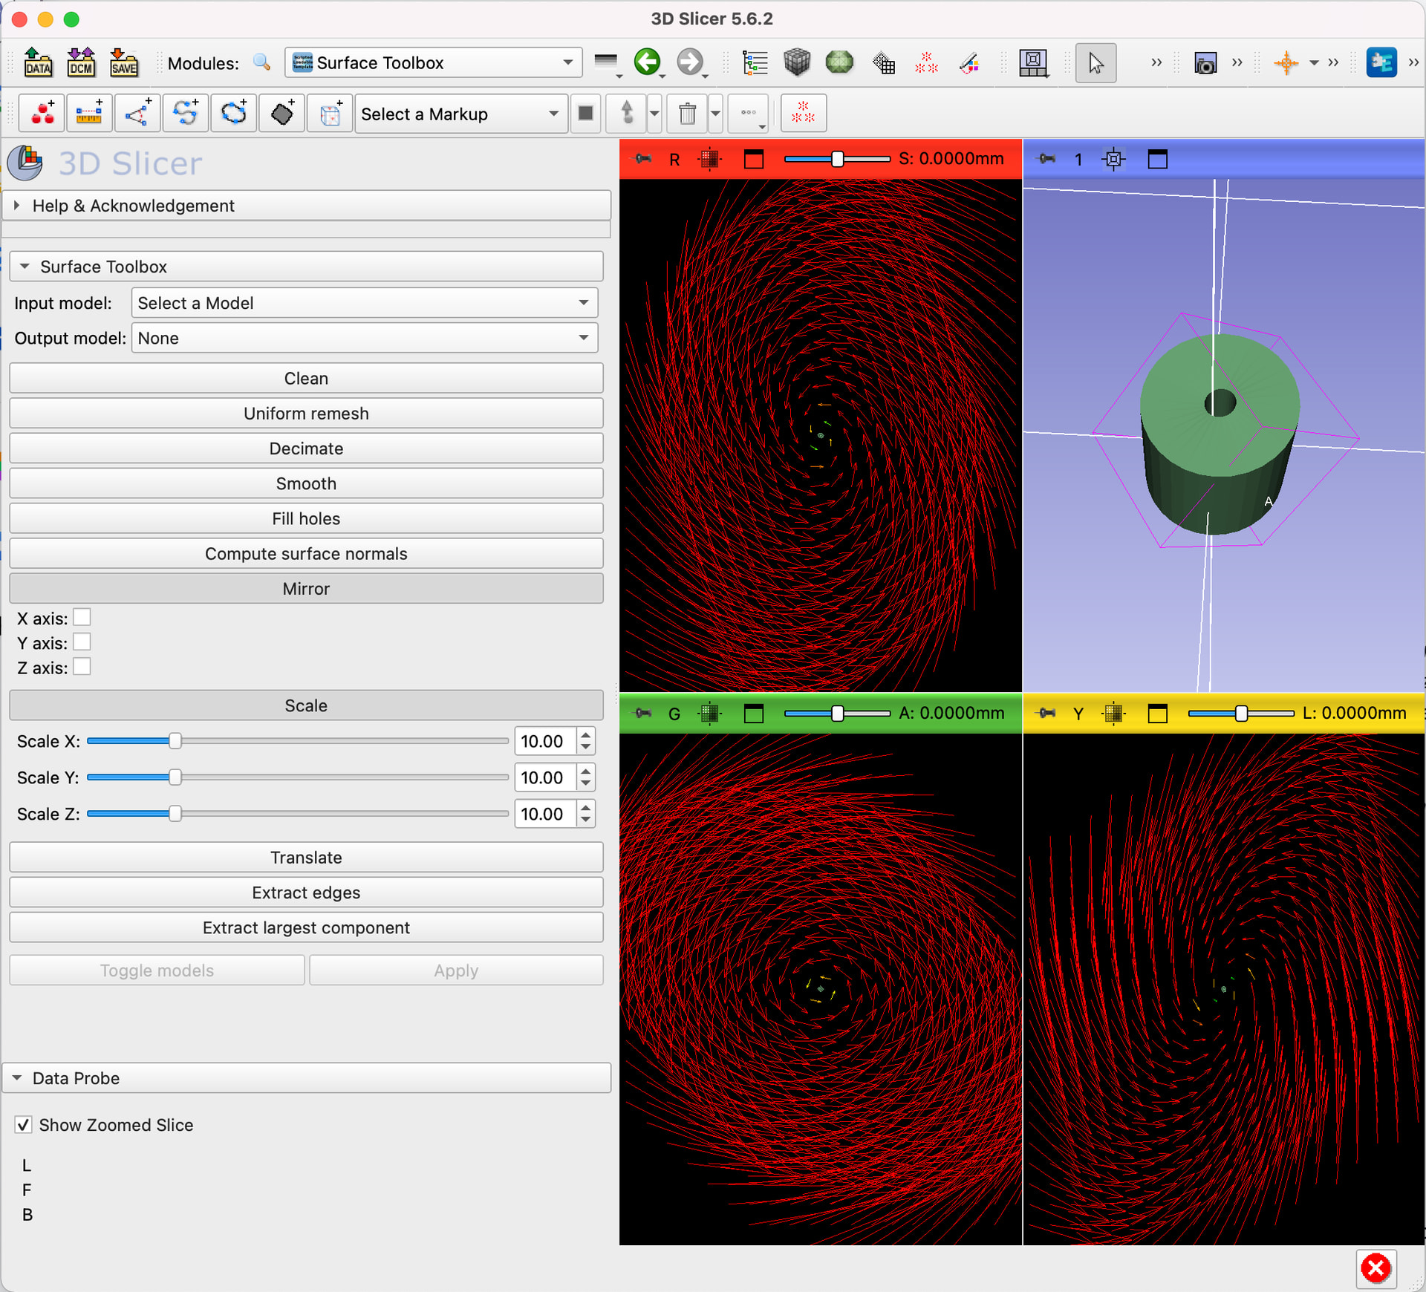Open the Input model dropdown
Image resolution: width=1426 pixels, height=1292 pixels.
coord(364,303)
